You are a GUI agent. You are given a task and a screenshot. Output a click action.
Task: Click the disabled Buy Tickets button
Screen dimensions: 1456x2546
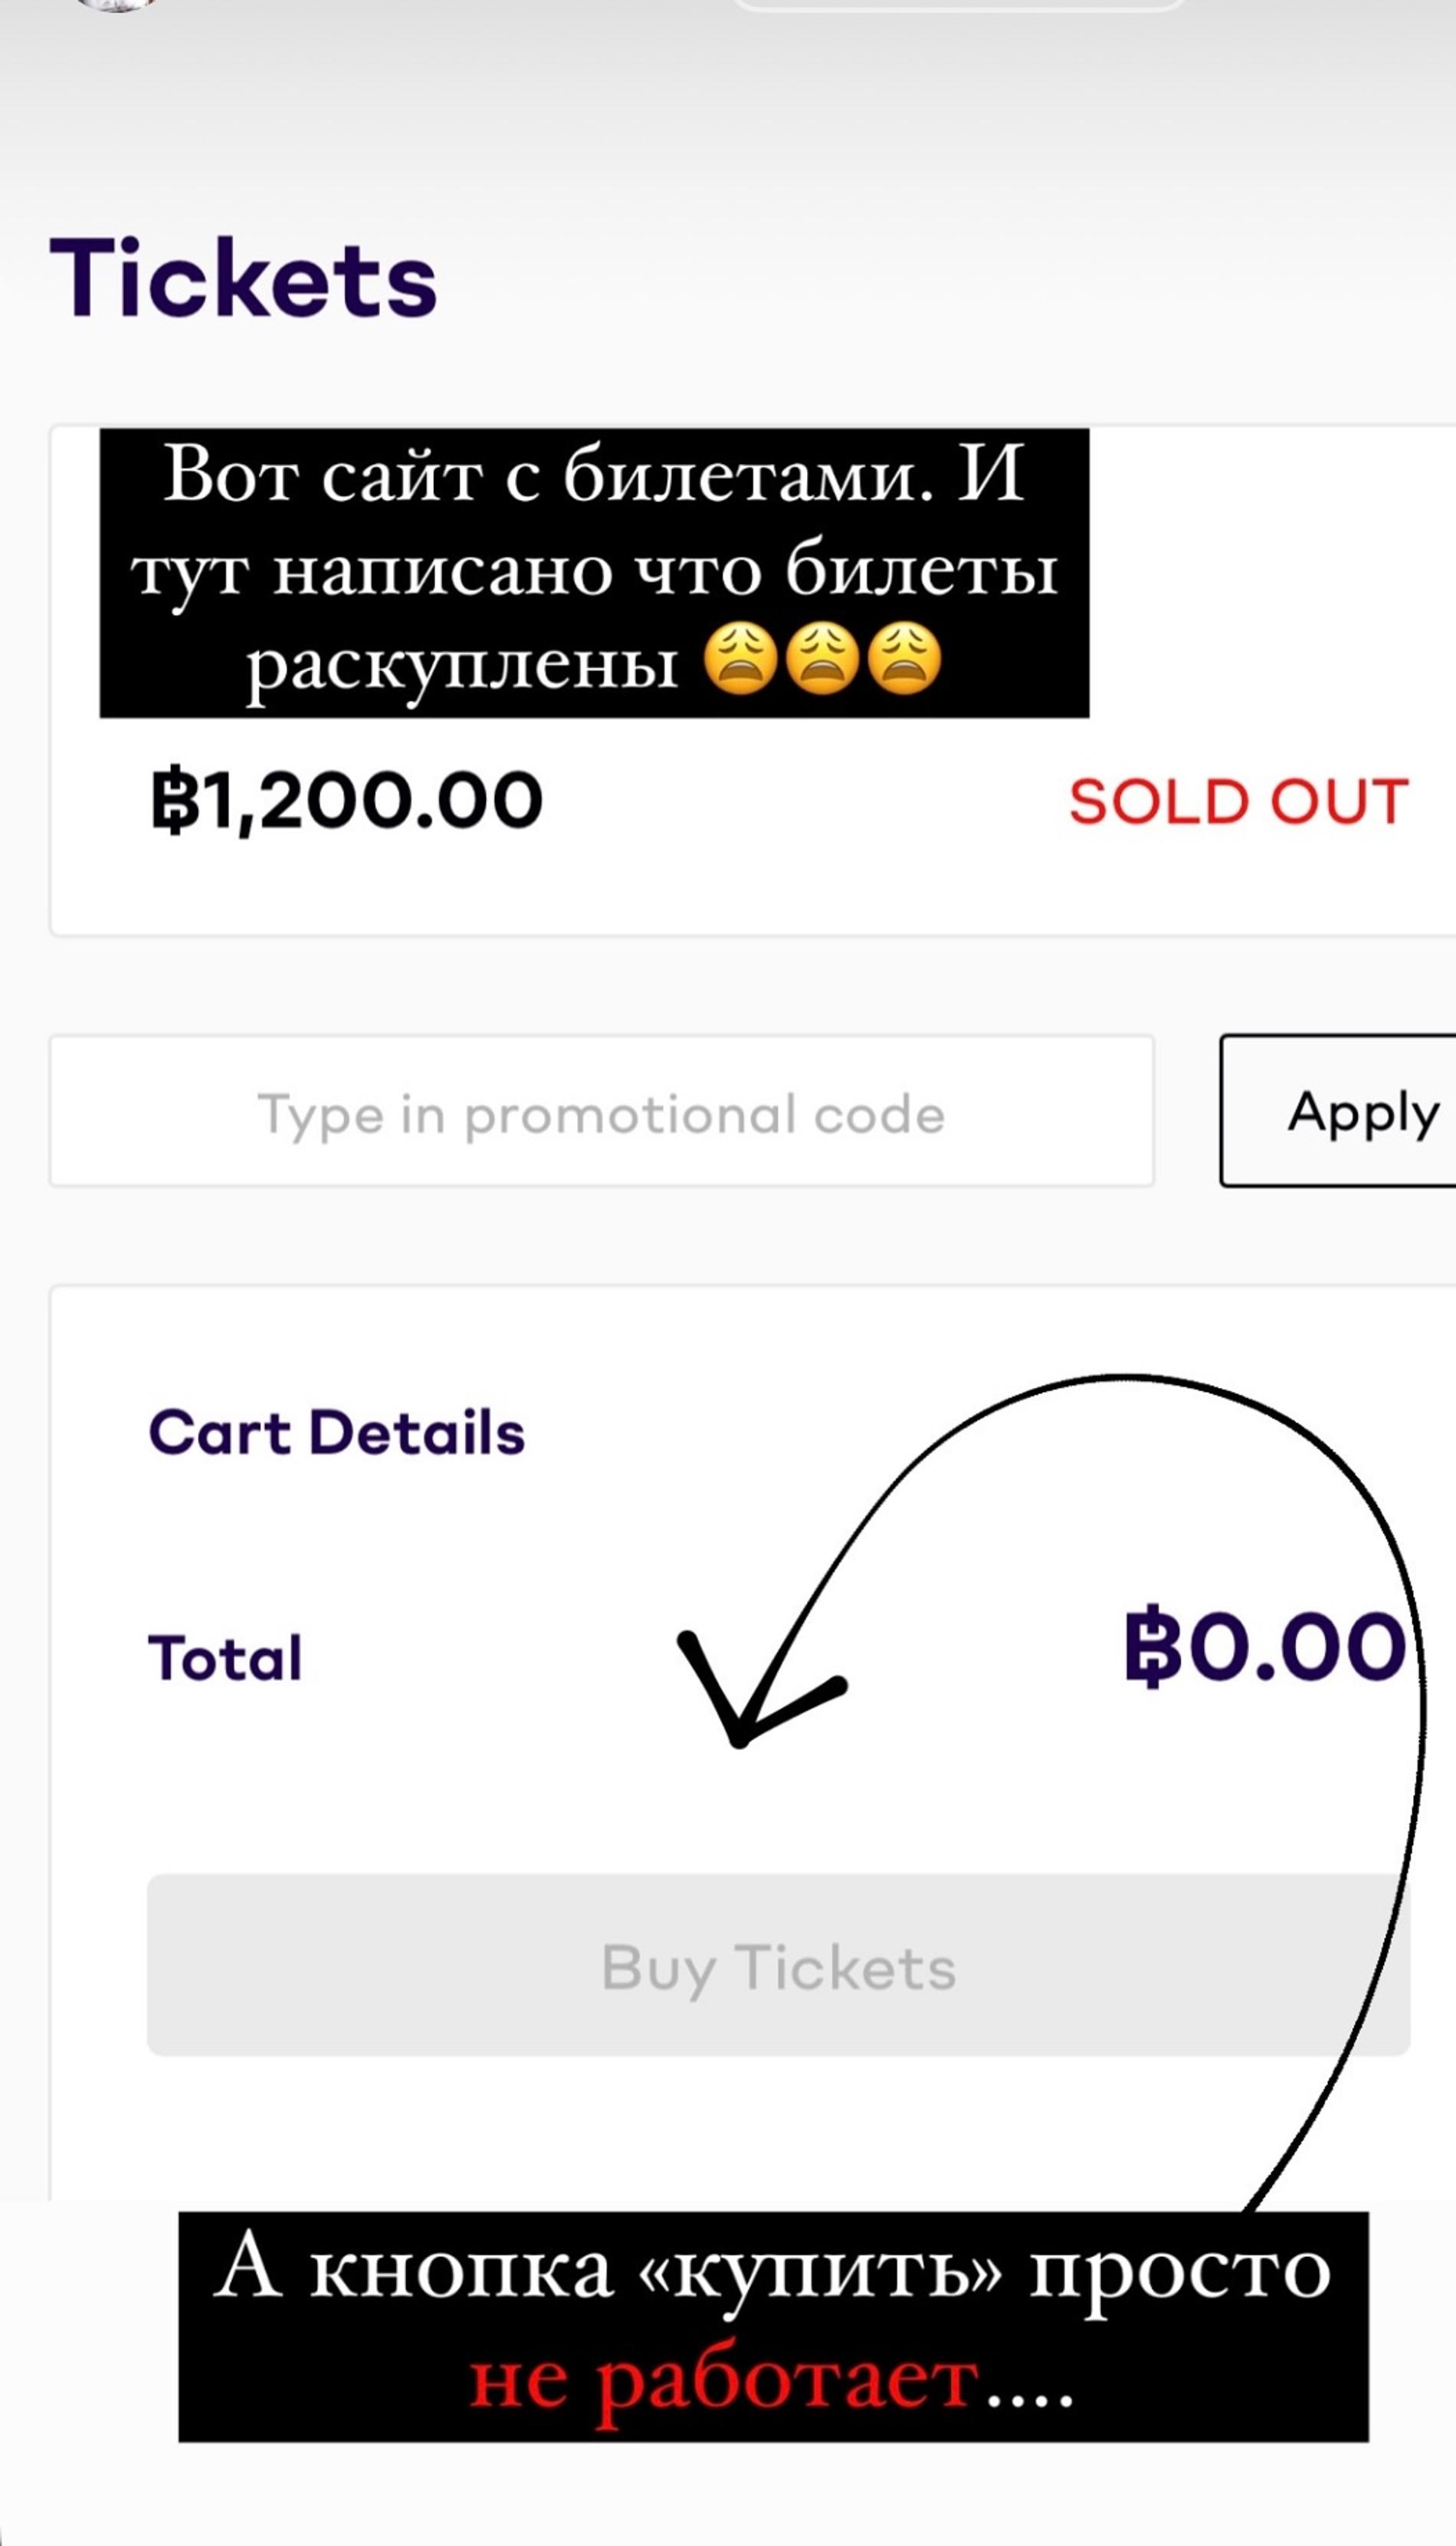point(778,1967)
